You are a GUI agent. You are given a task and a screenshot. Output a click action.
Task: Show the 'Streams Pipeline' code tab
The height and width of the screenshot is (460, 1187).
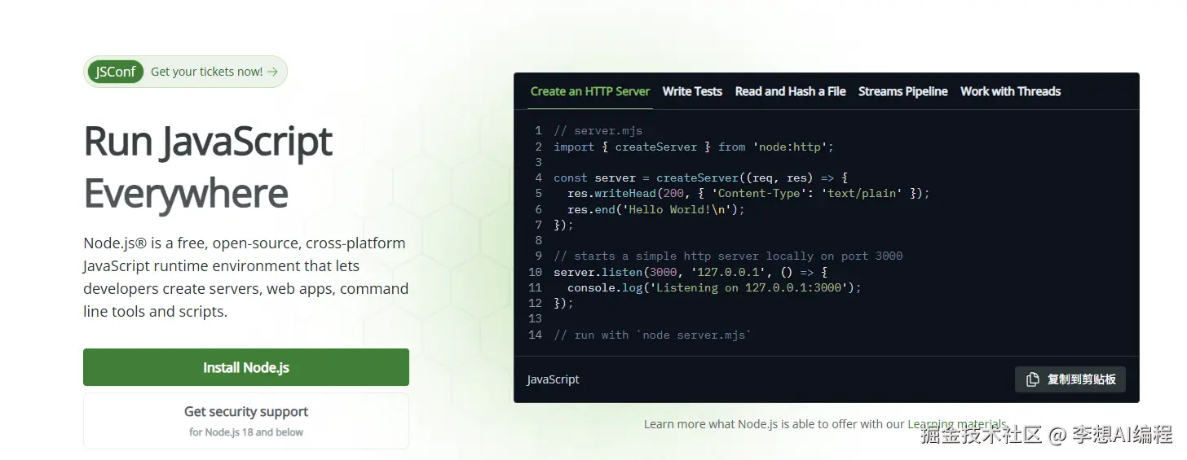click(903, 91)
